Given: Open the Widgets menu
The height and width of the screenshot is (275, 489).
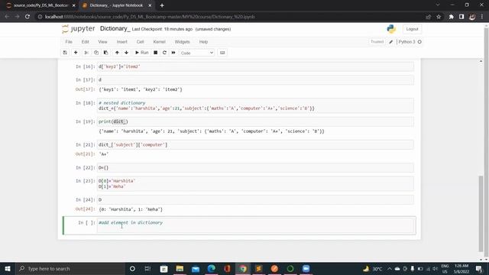Looking at the screenshot, I should 182,42.
